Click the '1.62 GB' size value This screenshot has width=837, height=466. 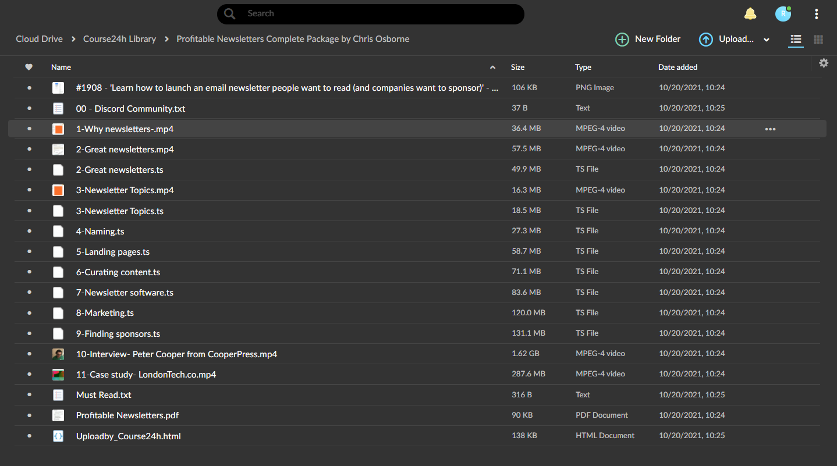[526, 353]
